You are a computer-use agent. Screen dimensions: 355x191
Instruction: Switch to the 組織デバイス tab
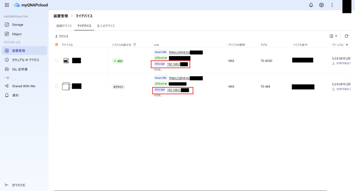click(64, 26)
